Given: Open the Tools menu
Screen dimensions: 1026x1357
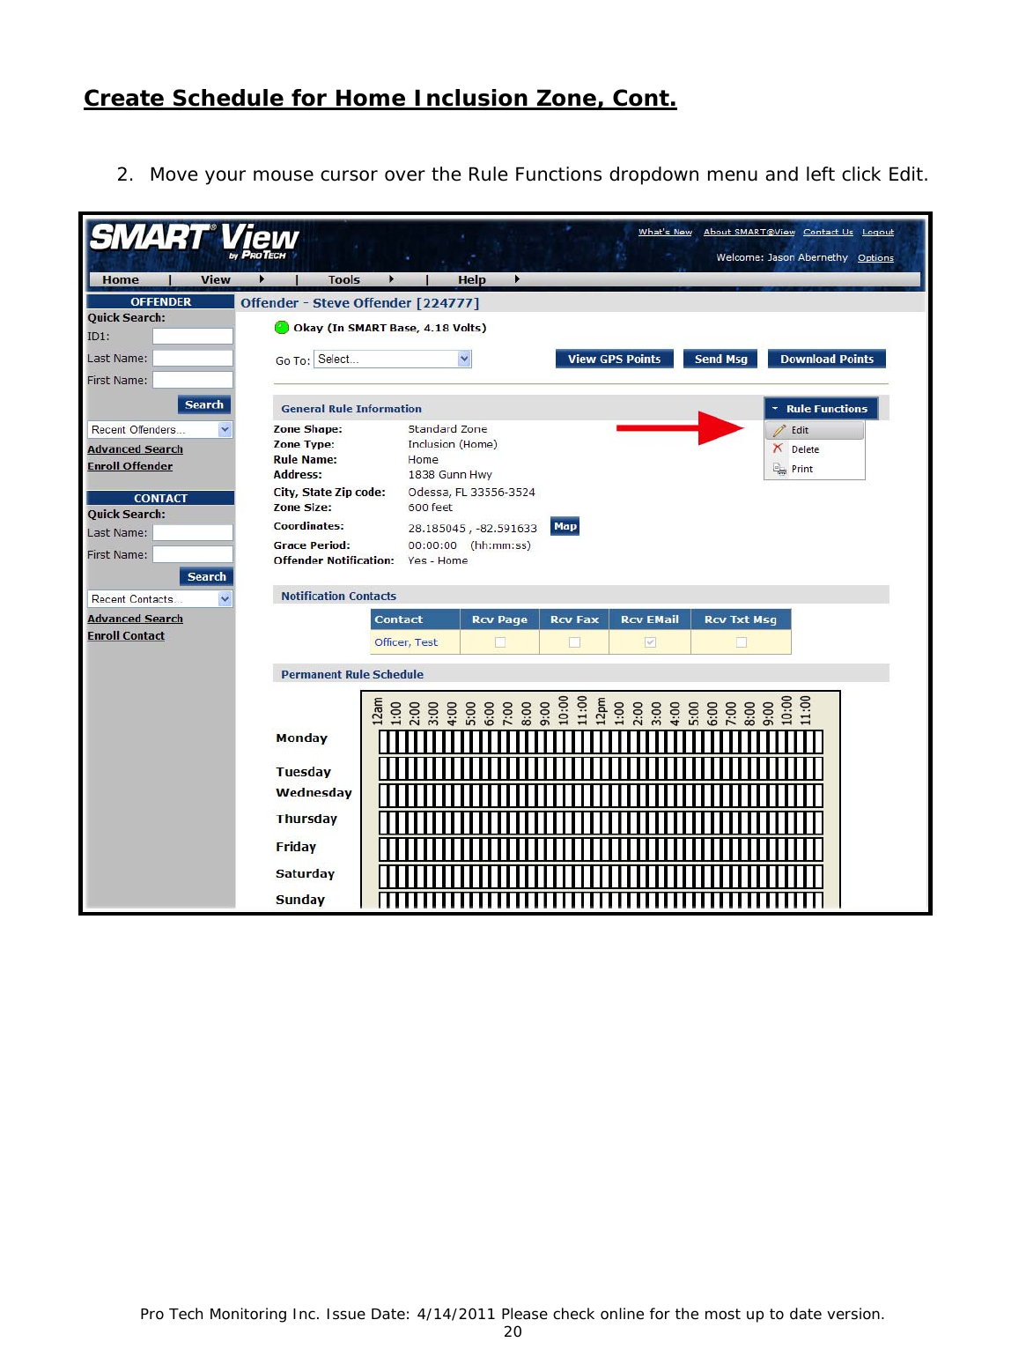Looking at the screenshot, I should point(344,280).
